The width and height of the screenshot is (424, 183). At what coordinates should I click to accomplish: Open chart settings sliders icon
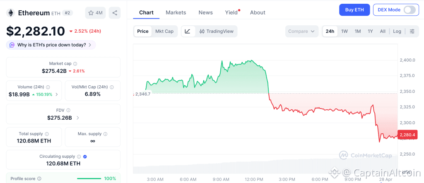coord(412,31)
